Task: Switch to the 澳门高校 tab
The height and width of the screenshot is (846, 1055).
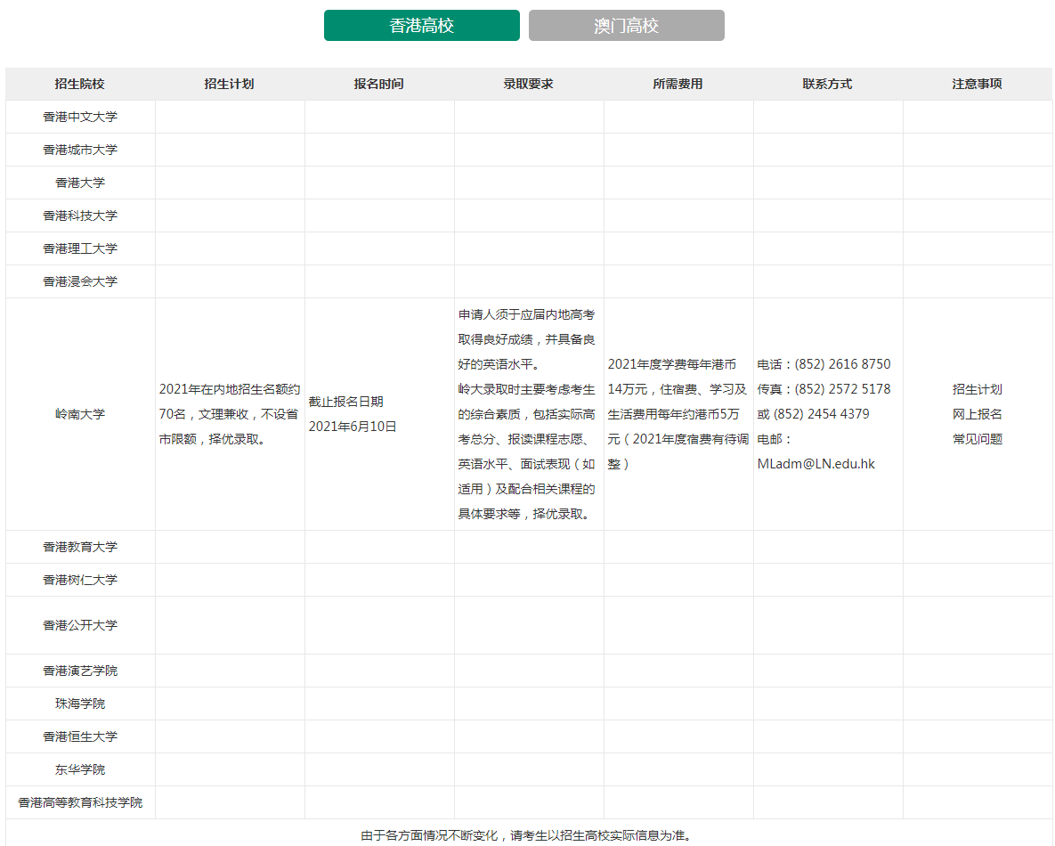Action: click(627, 26)
